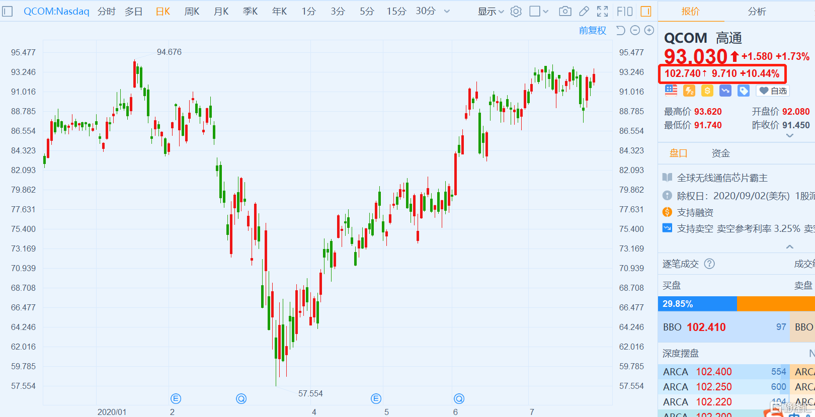The height and width of the screenshot is (417, 815).
Task: Select the 周K chart tab
Action: [192, 11]
